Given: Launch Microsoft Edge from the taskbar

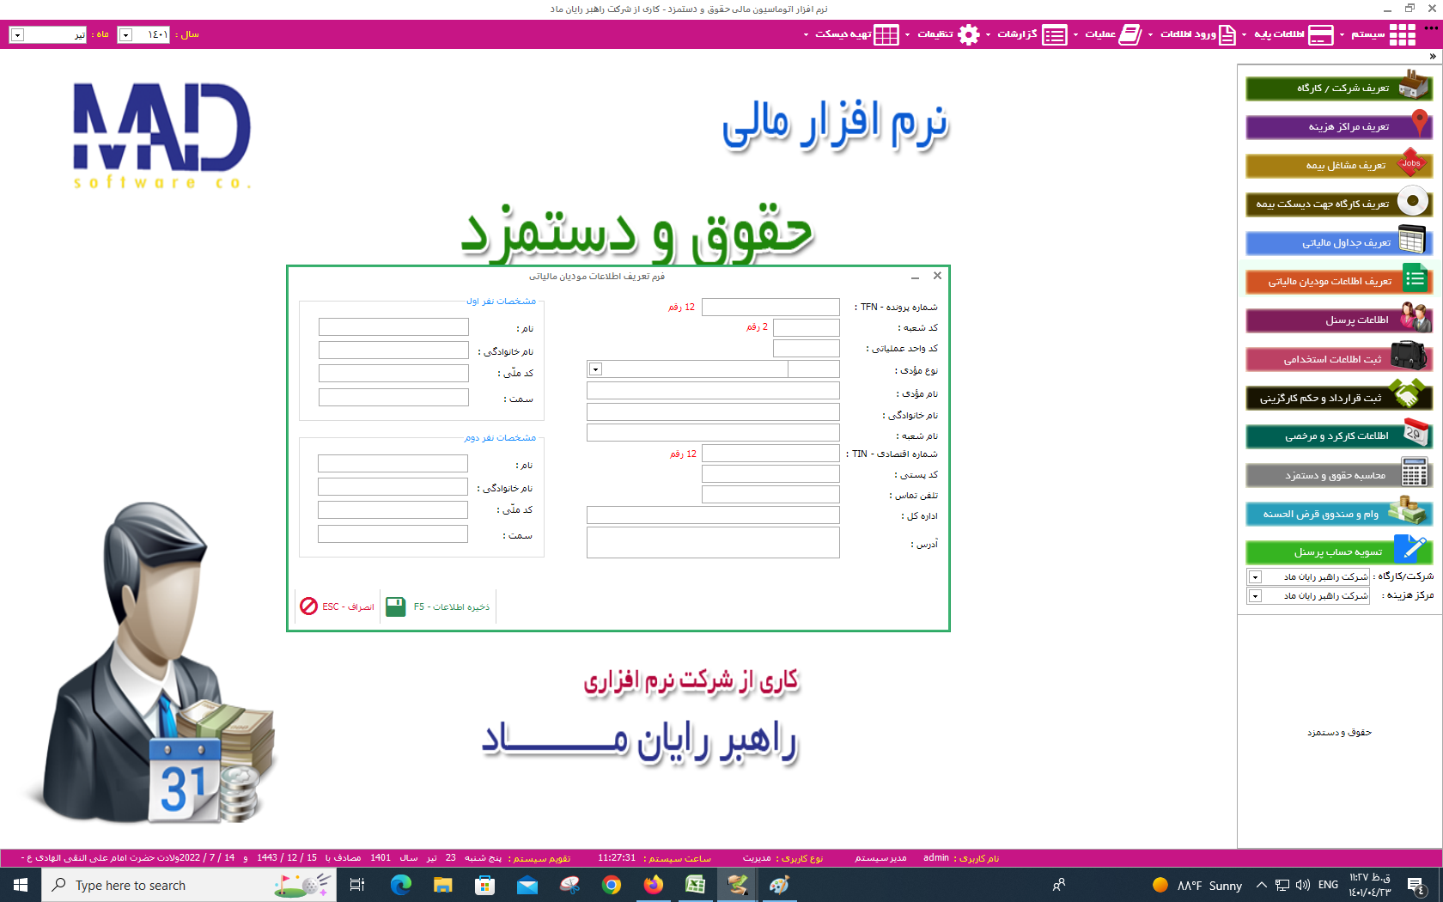Looking at the screenshot, I should (400, 885).
